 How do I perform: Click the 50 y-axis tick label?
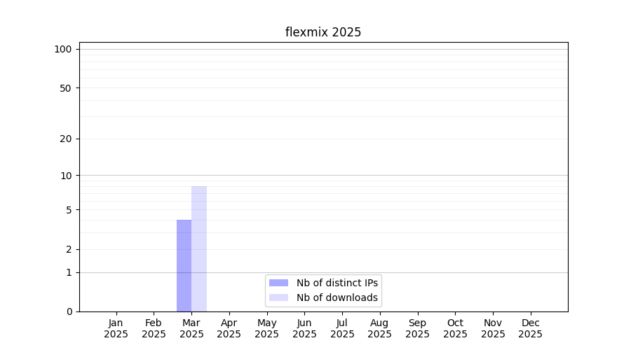point(66,88)
